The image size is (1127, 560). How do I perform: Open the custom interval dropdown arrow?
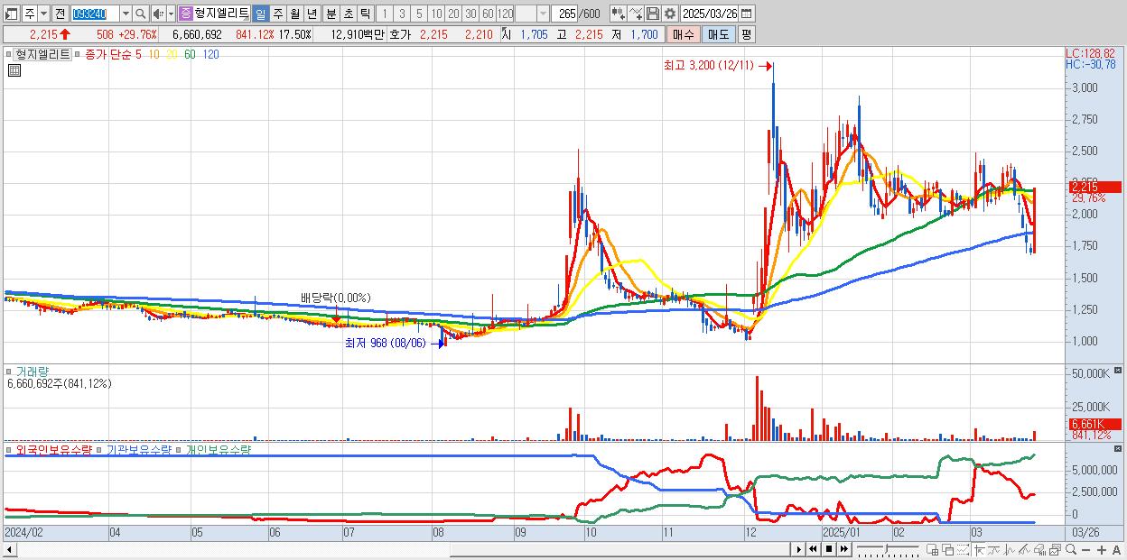tap(543, 14)
